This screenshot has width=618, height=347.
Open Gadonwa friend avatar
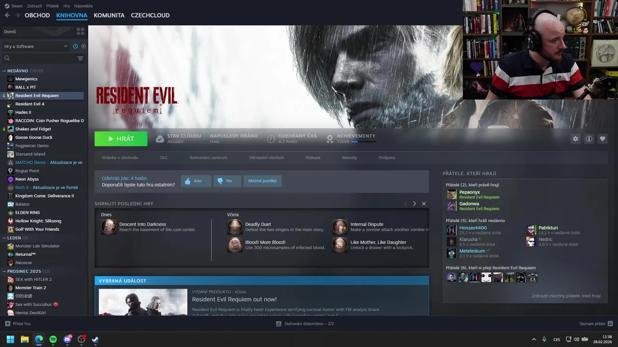click(451, 206)
